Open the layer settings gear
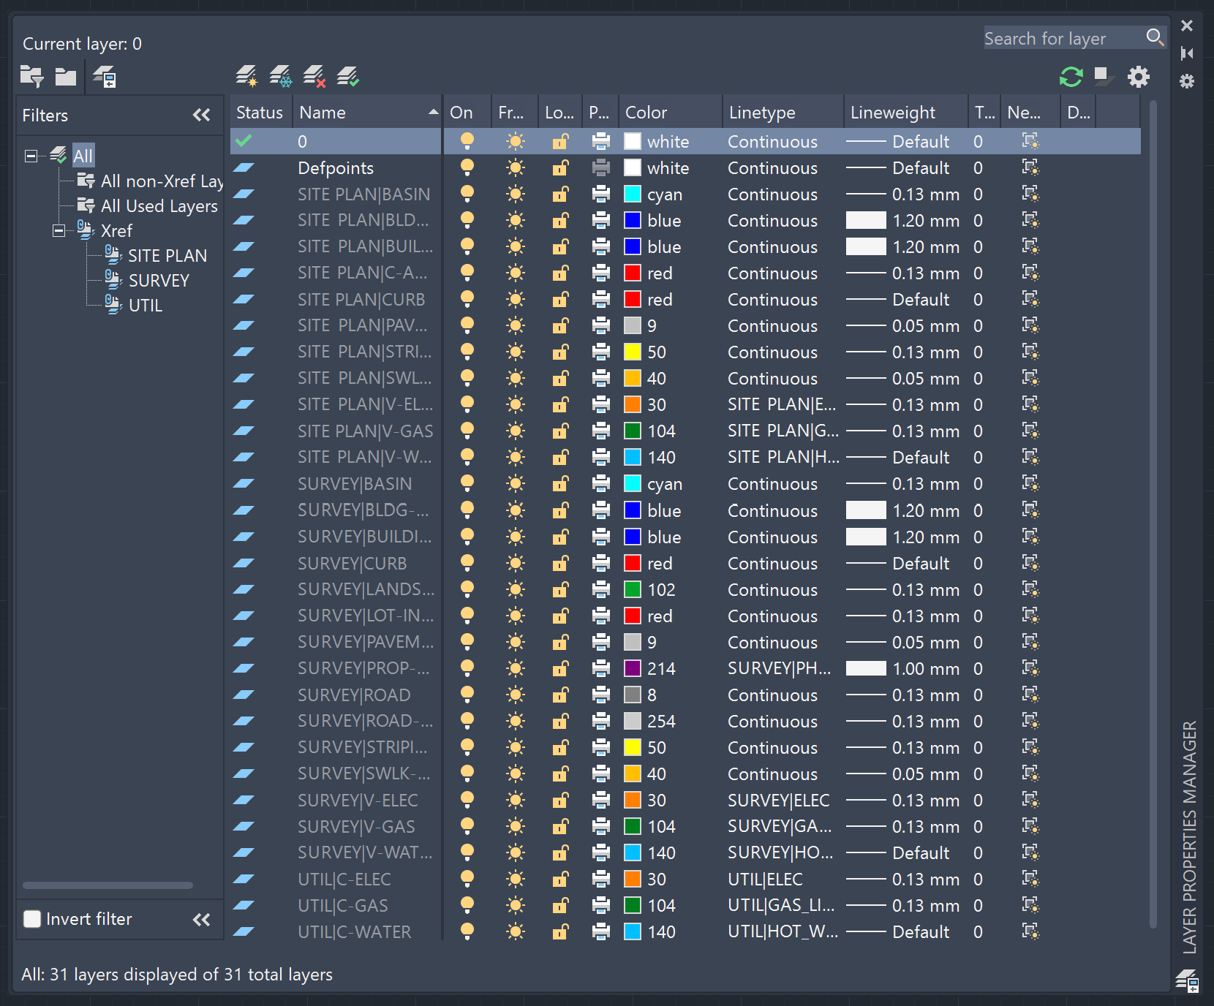The height and width of the screenshot is (1006, 1214). [x=1139, y=76]
